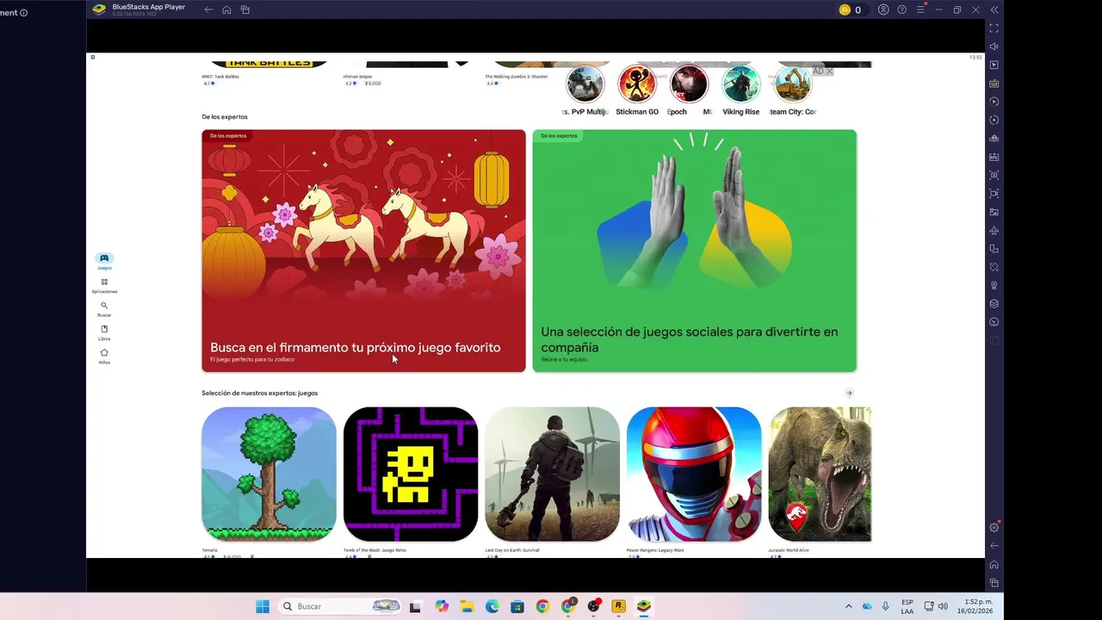Click the airplane mode icon in side toolbar

click(994, 230)
